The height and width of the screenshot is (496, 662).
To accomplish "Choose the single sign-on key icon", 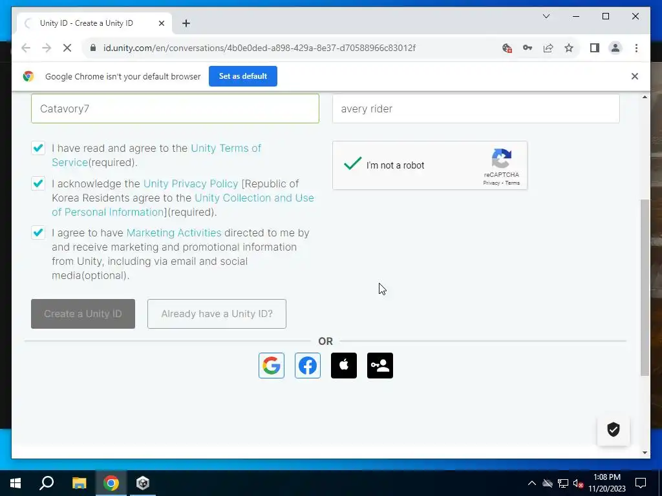I will [x=380, y=366].
